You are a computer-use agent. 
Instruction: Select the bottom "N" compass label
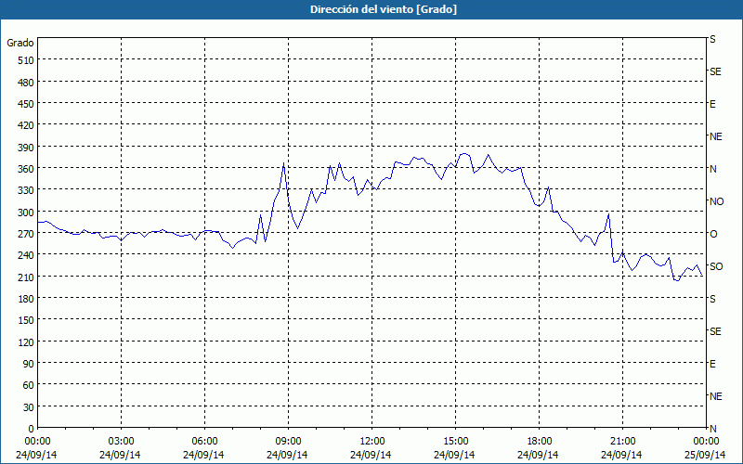(x=712, y=428)
